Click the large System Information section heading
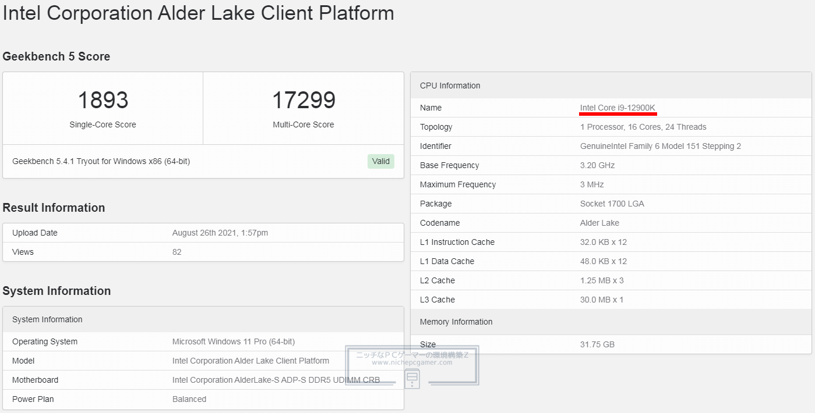Screen dimensions: 815x413 (x=57, y=291)
